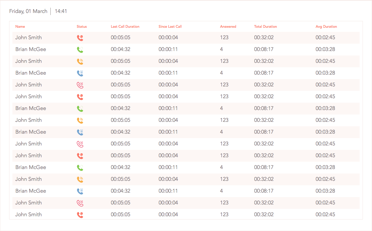This screenshot has width=372, height=231.
Task: Click the green phone status icon in row 7
Action: pyautogui.click(x=80, y=109)
